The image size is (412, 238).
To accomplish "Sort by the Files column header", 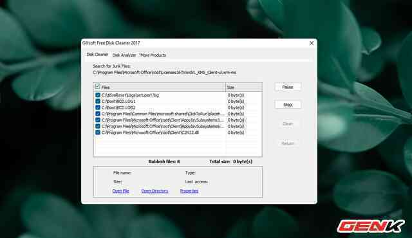I will [x=160, y=87].
